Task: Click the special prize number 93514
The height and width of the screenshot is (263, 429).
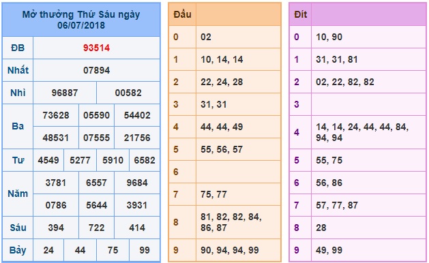Action: pyautogui.click(x=96, y=48)
